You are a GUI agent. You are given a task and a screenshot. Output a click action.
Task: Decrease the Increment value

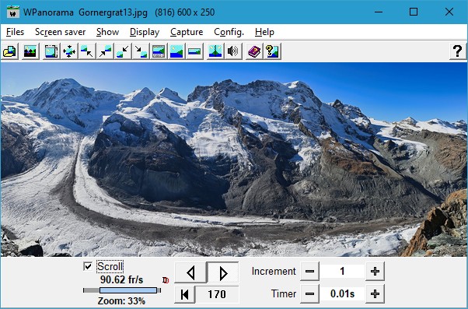click(309, 271)
